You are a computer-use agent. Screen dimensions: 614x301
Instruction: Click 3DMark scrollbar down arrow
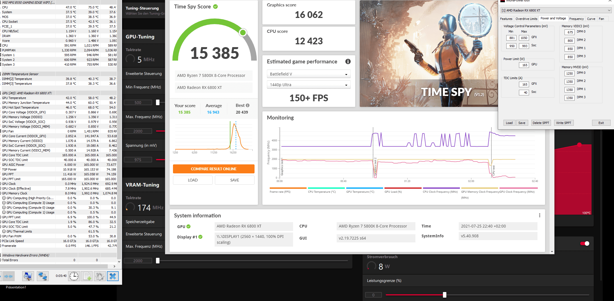click(x=552, y=252)
